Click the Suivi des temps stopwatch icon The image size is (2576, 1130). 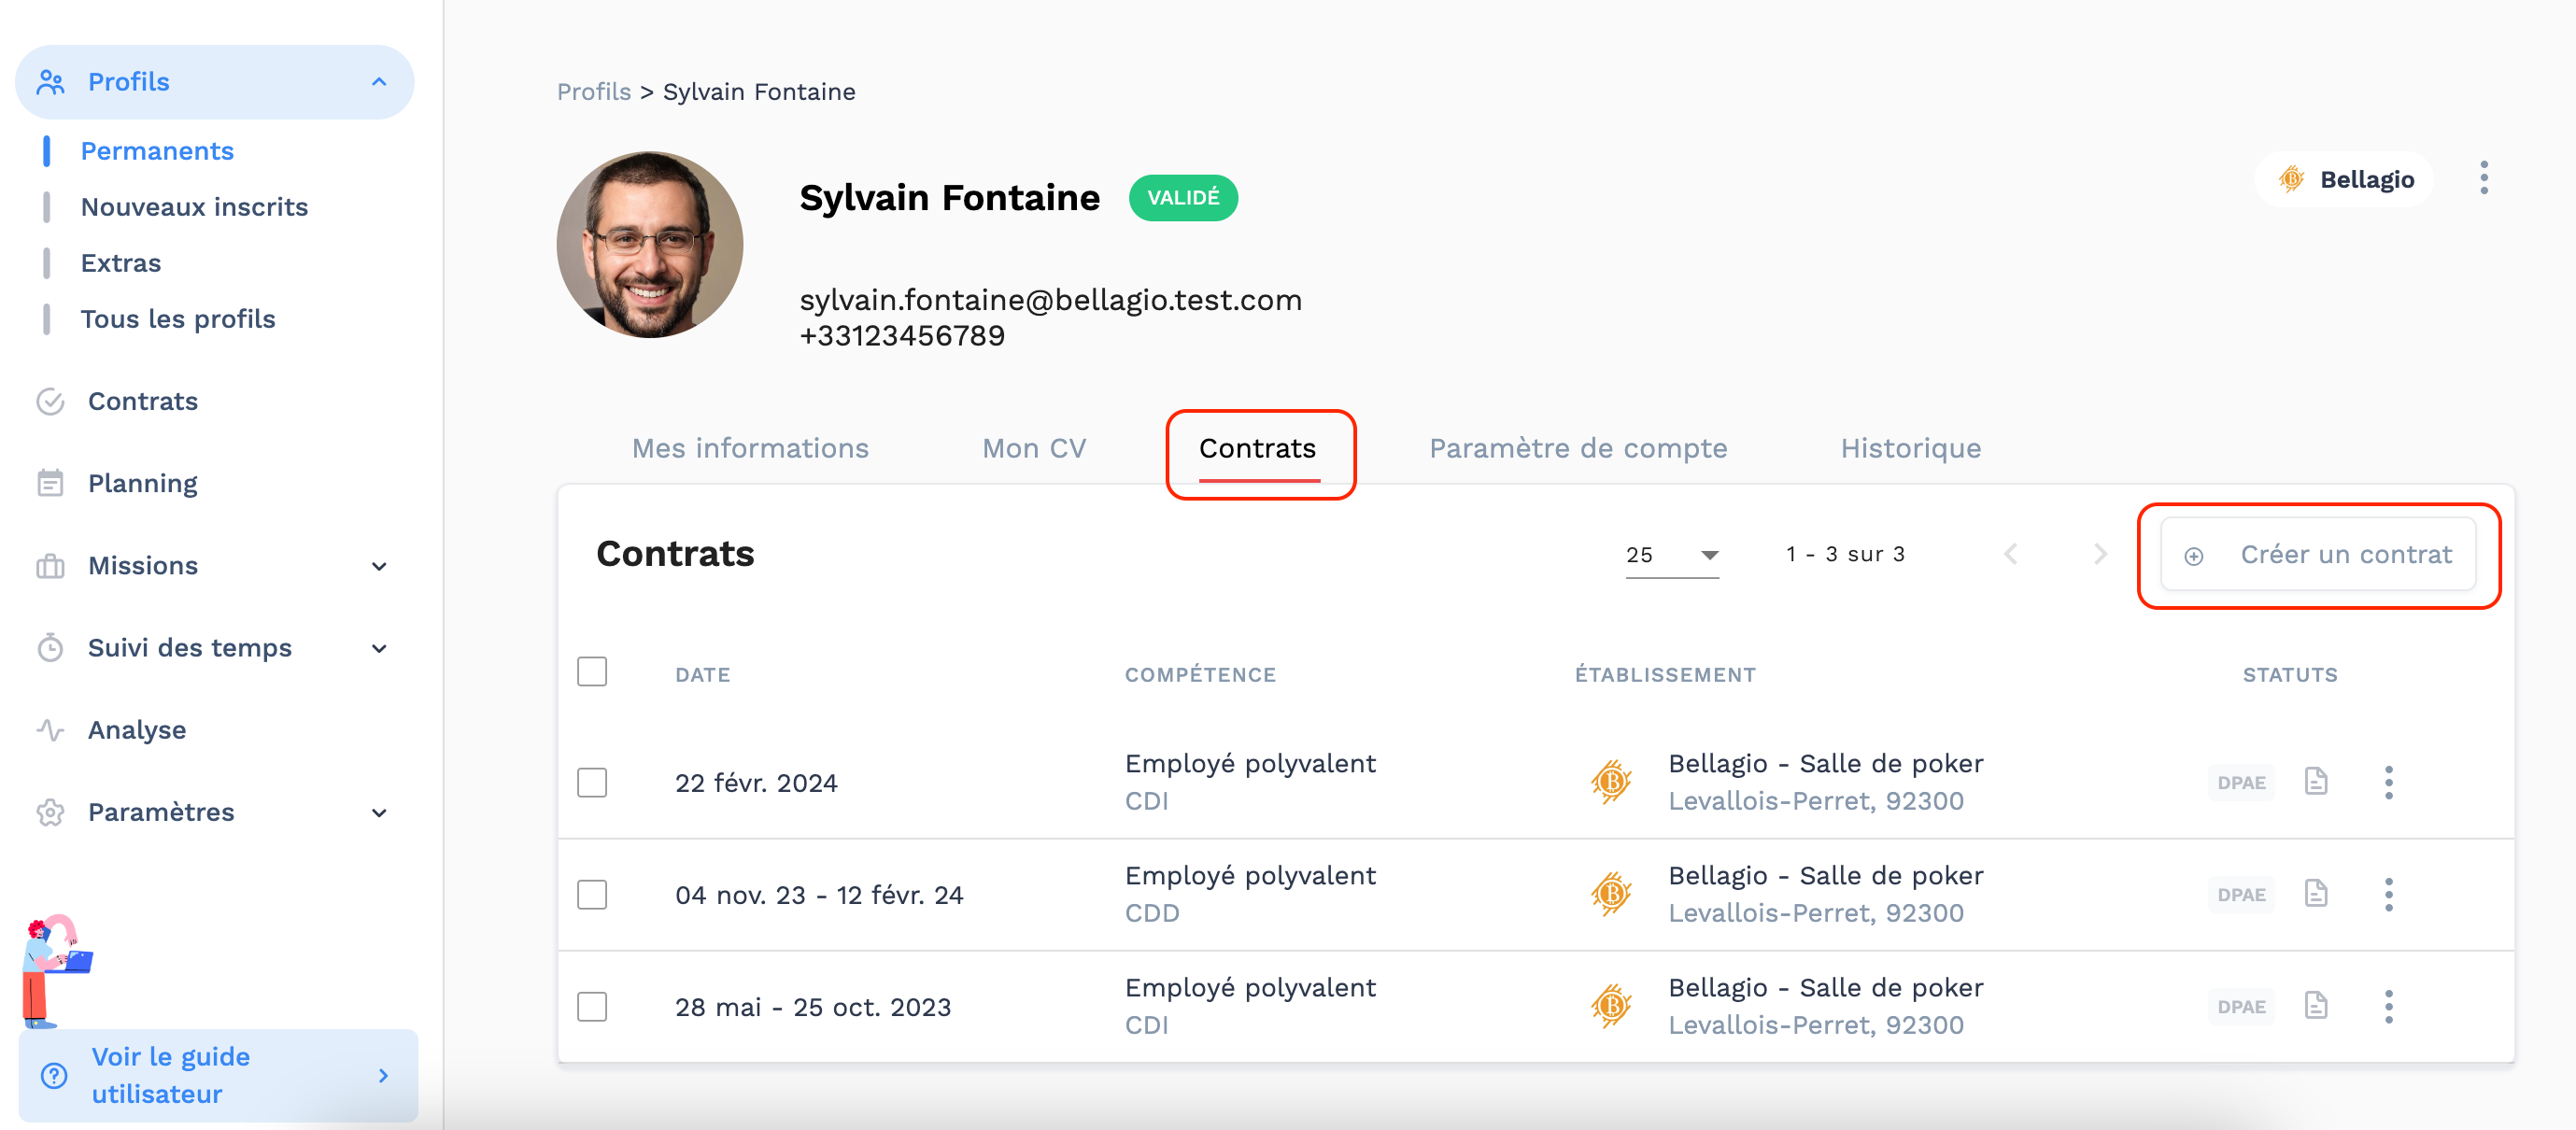click(x=50, y=648)
